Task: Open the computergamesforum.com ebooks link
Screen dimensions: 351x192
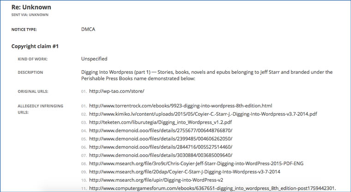Action: (212, 188)
